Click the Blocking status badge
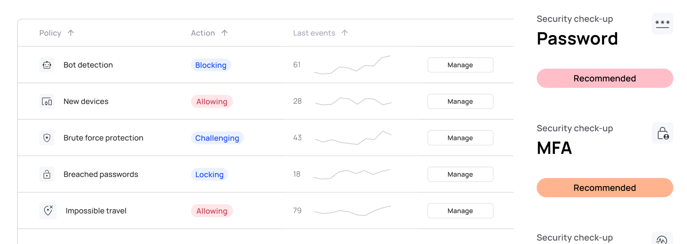687x244 pixels. pos(211,65)
